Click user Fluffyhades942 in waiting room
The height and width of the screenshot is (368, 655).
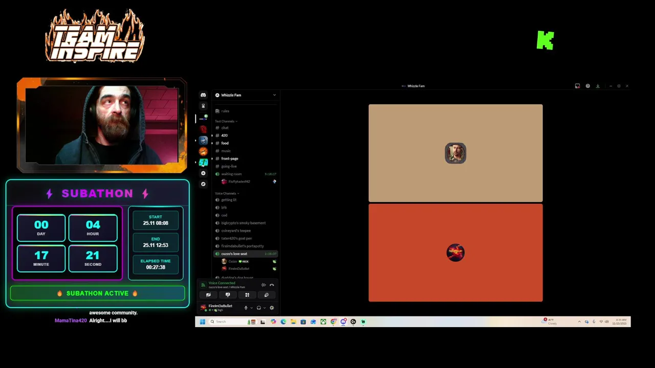(249, 181)
